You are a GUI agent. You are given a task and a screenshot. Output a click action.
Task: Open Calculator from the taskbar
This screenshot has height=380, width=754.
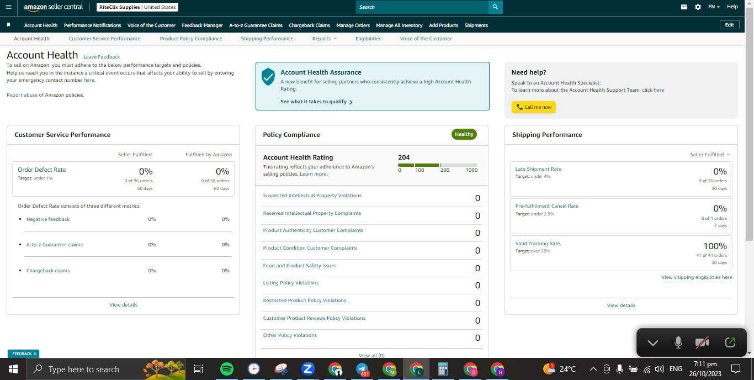[443, 369]
